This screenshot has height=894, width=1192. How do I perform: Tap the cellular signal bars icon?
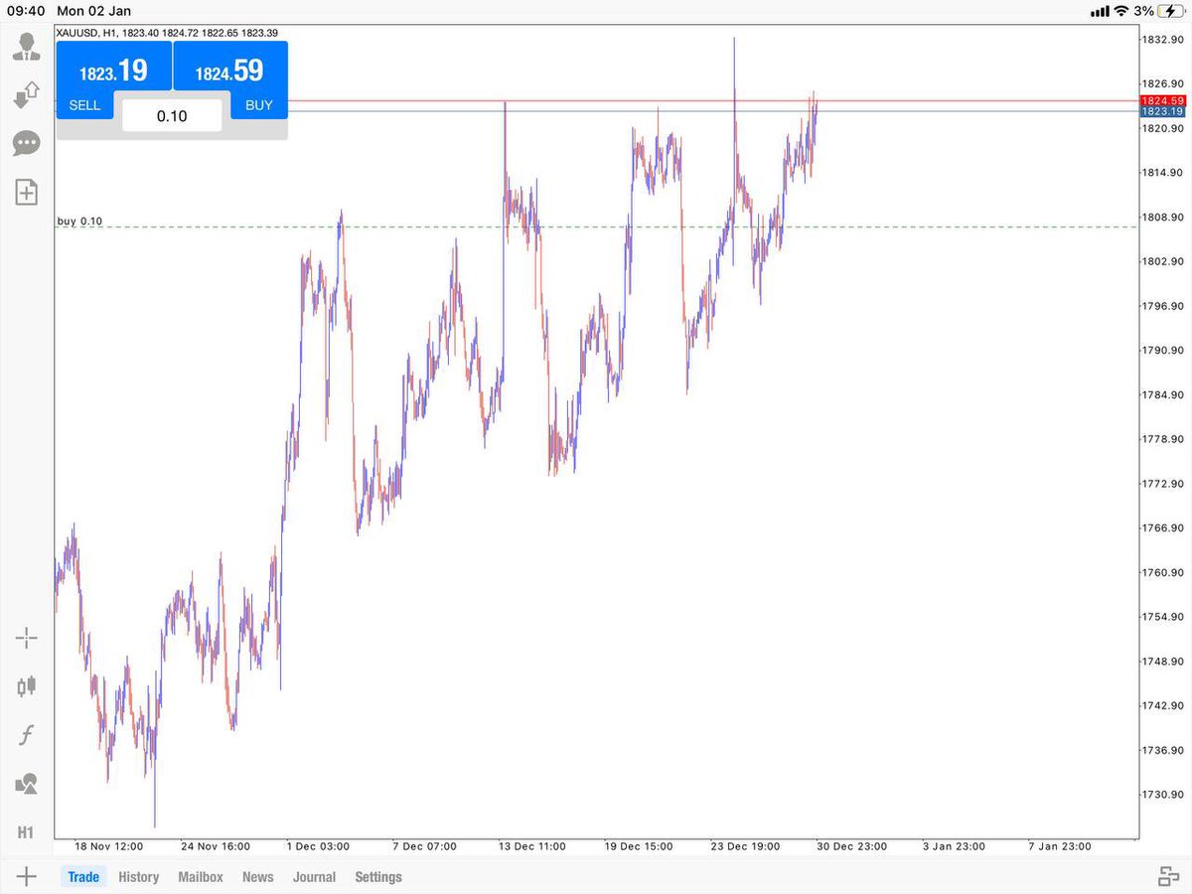point(1099,12)
